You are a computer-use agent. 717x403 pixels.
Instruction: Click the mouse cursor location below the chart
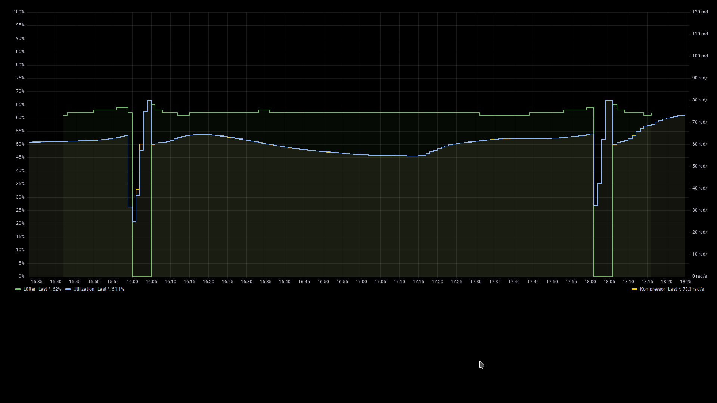(x=481, y=365)
